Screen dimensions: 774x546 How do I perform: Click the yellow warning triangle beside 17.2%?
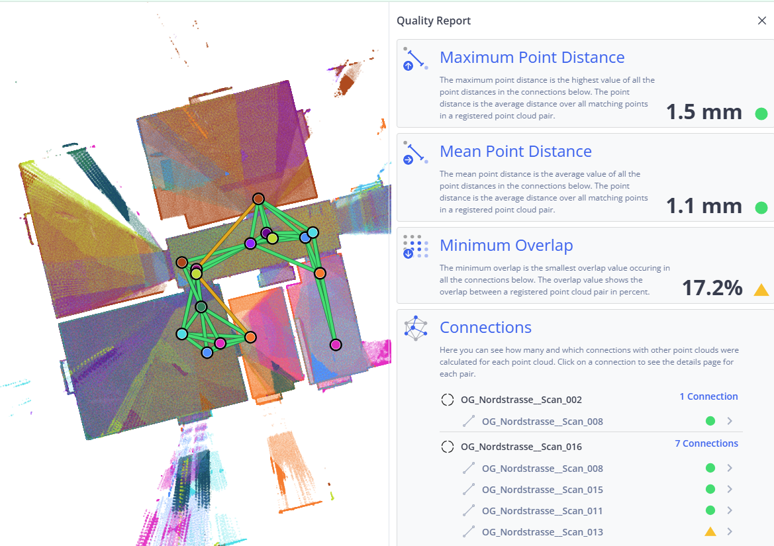pyautogui.click(x=761, y=289)
